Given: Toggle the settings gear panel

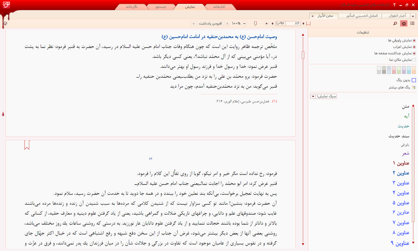Looking at the screenshot, I should point(404,23).
